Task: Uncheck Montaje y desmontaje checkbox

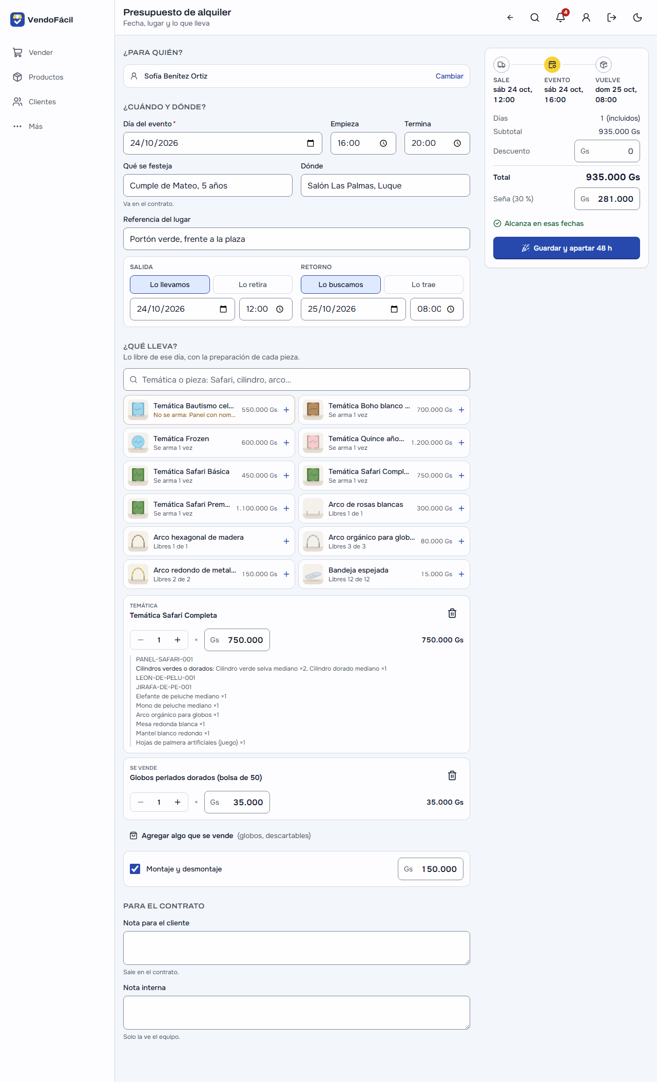Action: pos(135,869)
